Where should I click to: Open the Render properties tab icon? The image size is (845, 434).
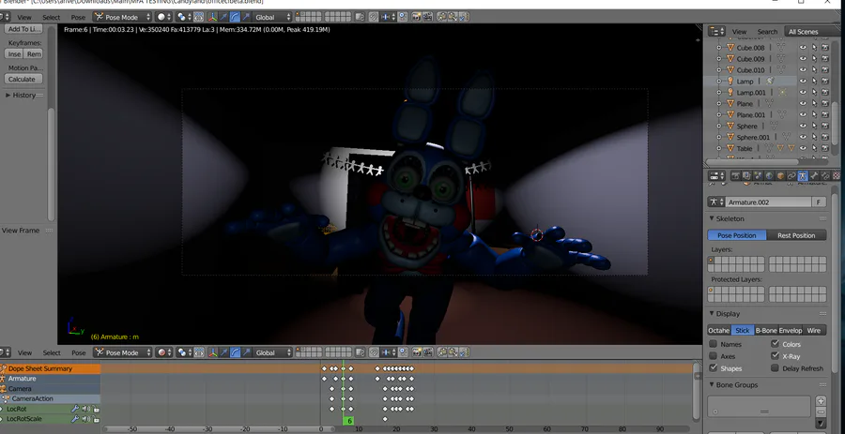pyautogui.click(x=735, y=176)
